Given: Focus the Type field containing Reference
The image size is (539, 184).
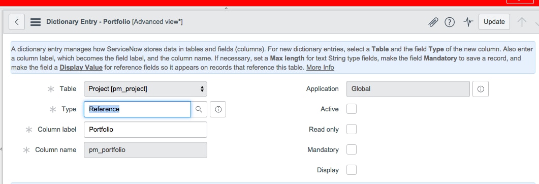Looking at the screenshot, I should pos(137,109).
